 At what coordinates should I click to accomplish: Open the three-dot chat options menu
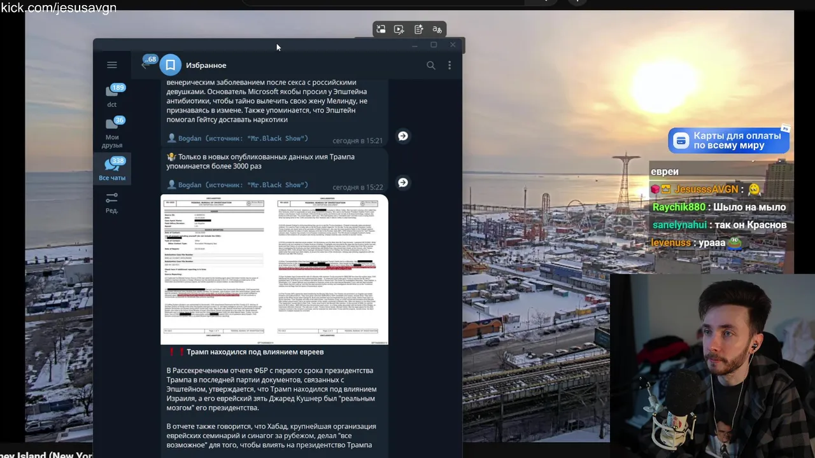[450, 65]
